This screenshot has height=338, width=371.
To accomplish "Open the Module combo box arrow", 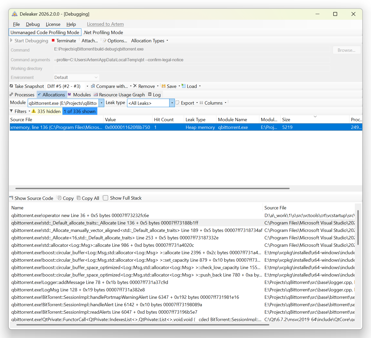I will coord(101,103).
